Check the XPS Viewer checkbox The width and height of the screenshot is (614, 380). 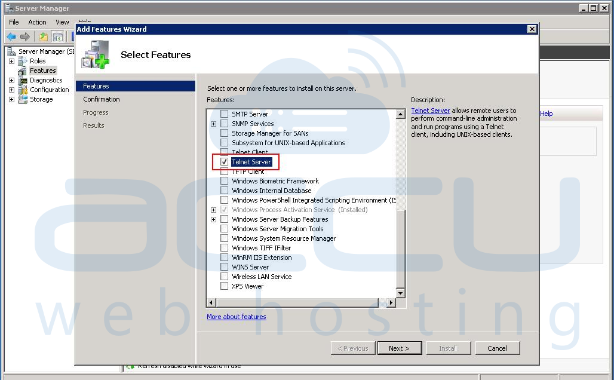click(x=225, y=286)
